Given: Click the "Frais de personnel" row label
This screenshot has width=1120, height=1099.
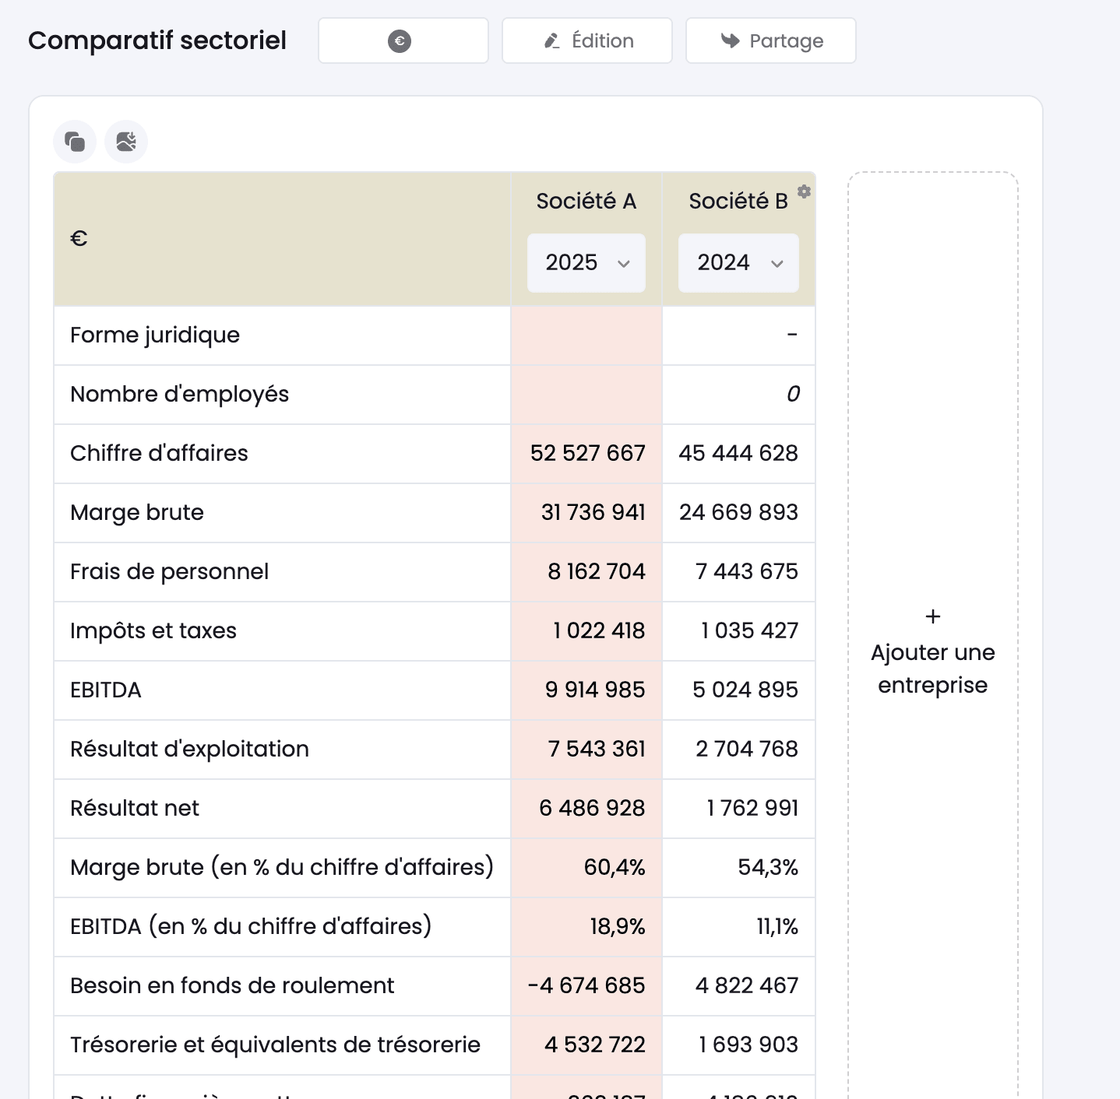Looking at the screenshot, I should tap(169, 571).
